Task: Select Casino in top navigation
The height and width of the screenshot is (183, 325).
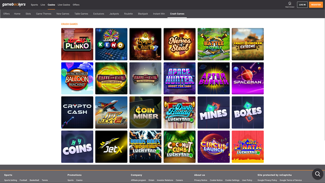Action: tap(51, 5)
